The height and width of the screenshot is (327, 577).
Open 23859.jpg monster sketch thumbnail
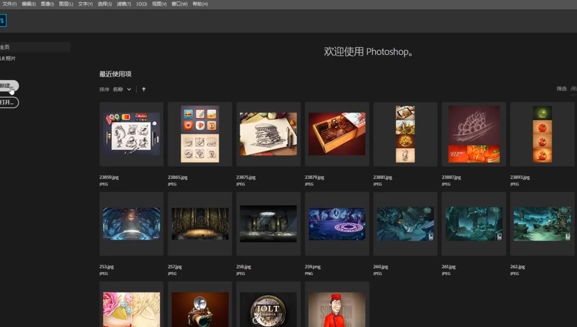click(x=131, y=134)
